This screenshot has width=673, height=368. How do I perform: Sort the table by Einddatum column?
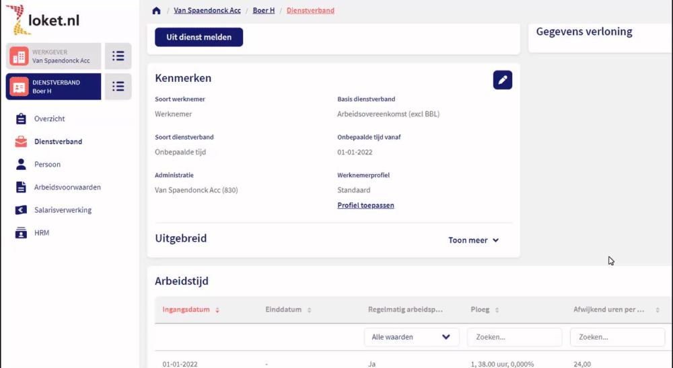pos(288,310)
